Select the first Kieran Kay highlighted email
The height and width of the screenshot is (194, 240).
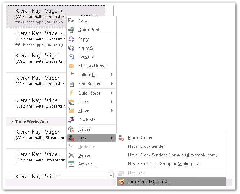[x=36, y=16]
